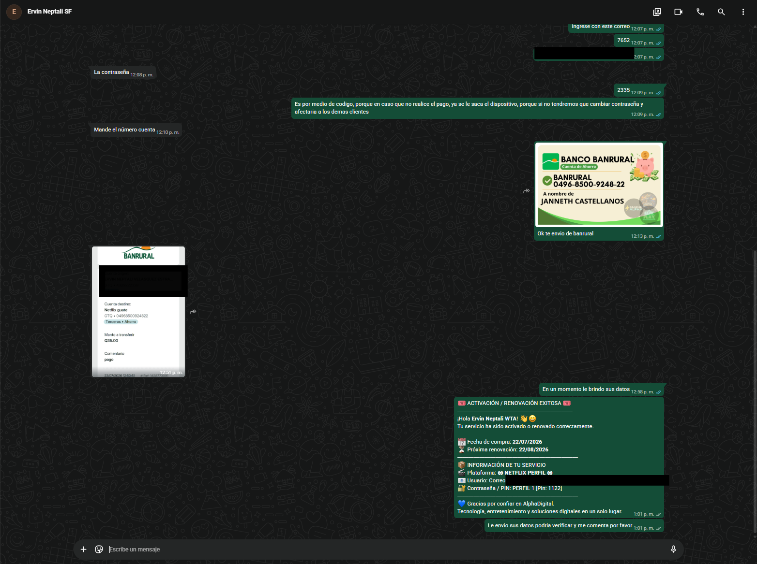Click the '¡Hola Ervin Neptali WTA!' greeting line
Image resolution: width=757 pixels, height=564 pixels.
(x=497, y=419)
